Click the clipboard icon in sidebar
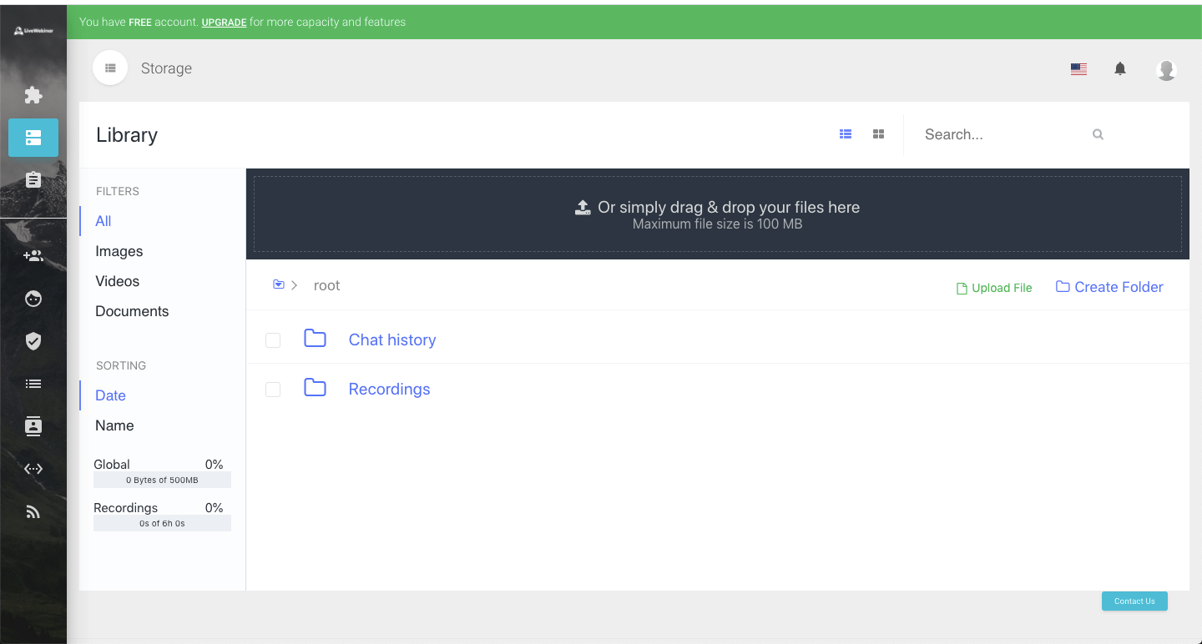This screenshot has height=644, width=1202. click(x=33, y=179)
